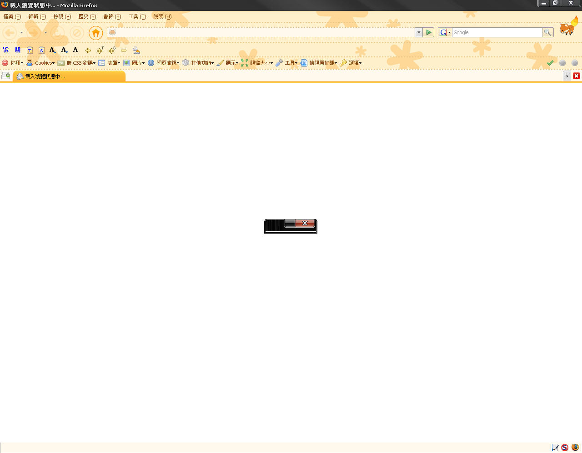582x453 pixels.
Task: Click the plain zoom in plus icon
Action: pyautogui.click(x=88, y=51)
